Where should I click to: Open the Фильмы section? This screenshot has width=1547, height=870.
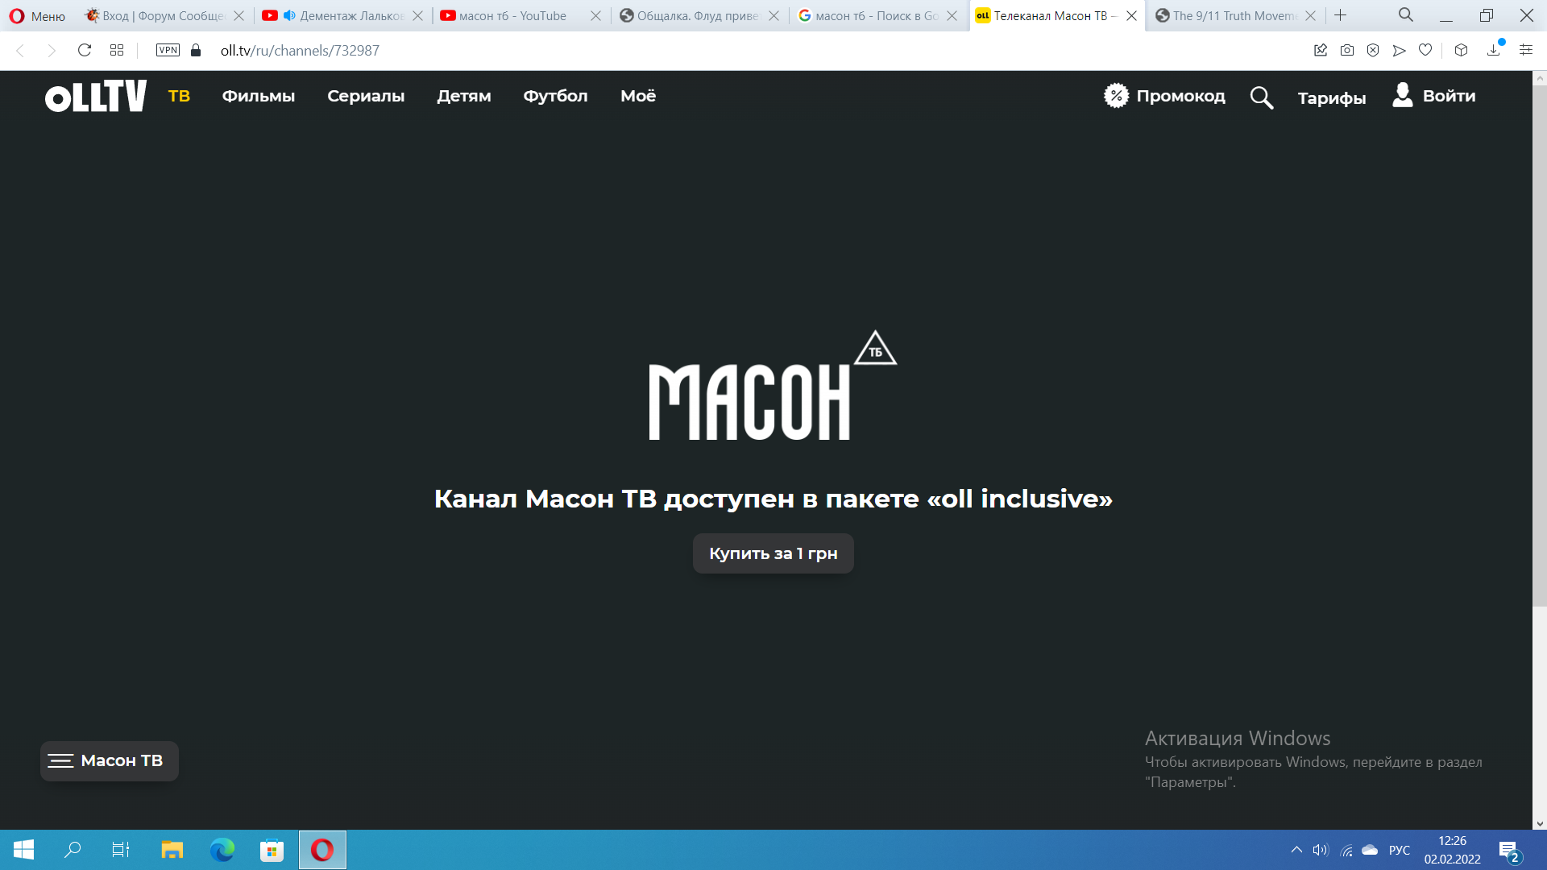pyautogui.click(x=259, y=96)
